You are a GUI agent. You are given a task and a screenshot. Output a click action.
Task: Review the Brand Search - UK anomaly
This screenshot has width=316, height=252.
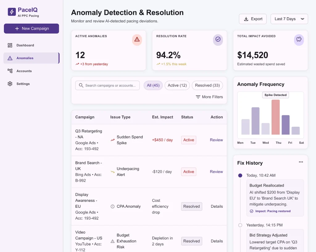[216, 172]
